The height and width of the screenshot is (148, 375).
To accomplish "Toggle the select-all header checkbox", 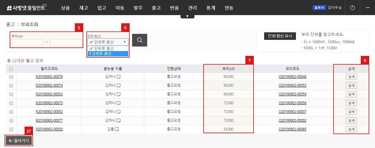I will 11,69.
